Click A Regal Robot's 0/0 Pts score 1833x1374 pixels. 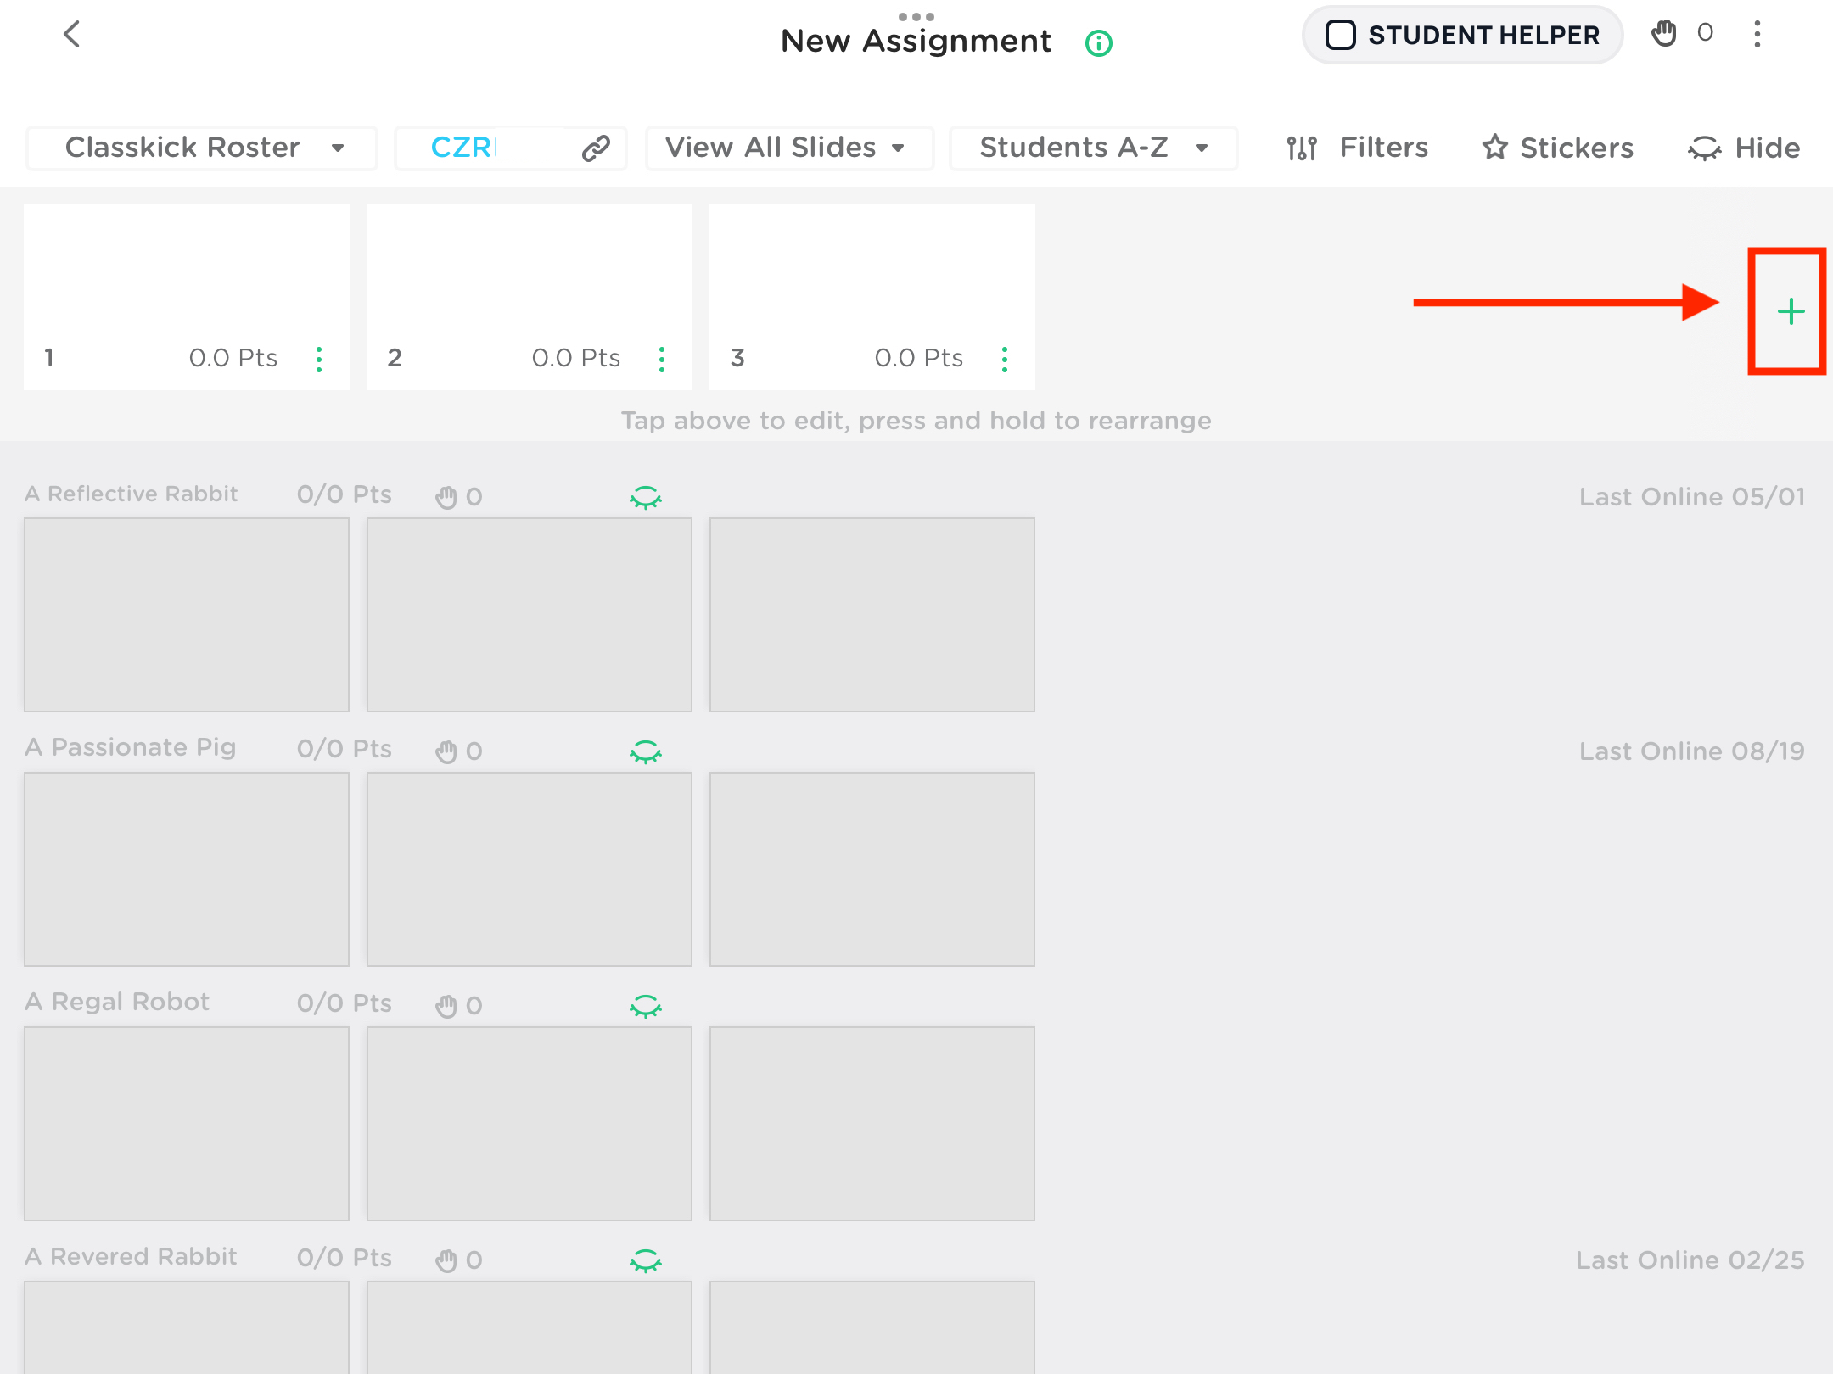click(345, 1003)
